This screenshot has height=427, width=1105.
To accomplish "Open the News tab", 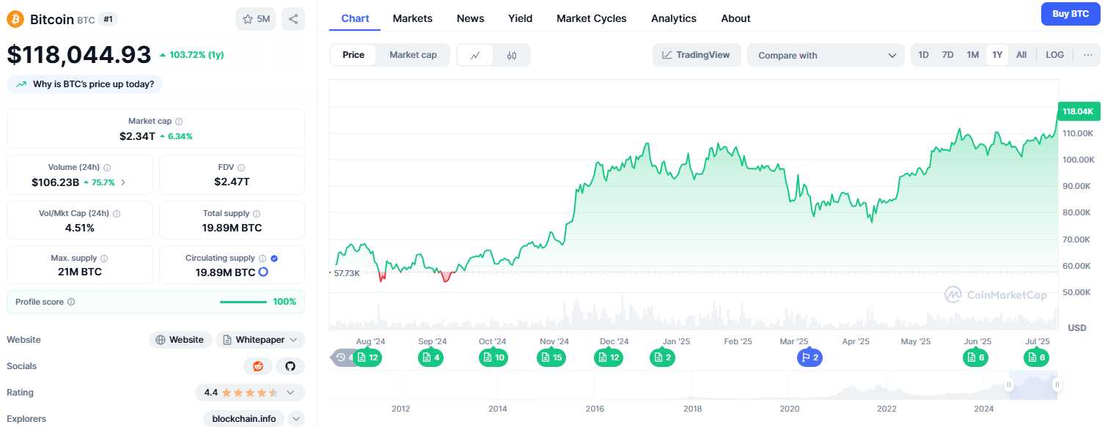I will click(470, 18).
